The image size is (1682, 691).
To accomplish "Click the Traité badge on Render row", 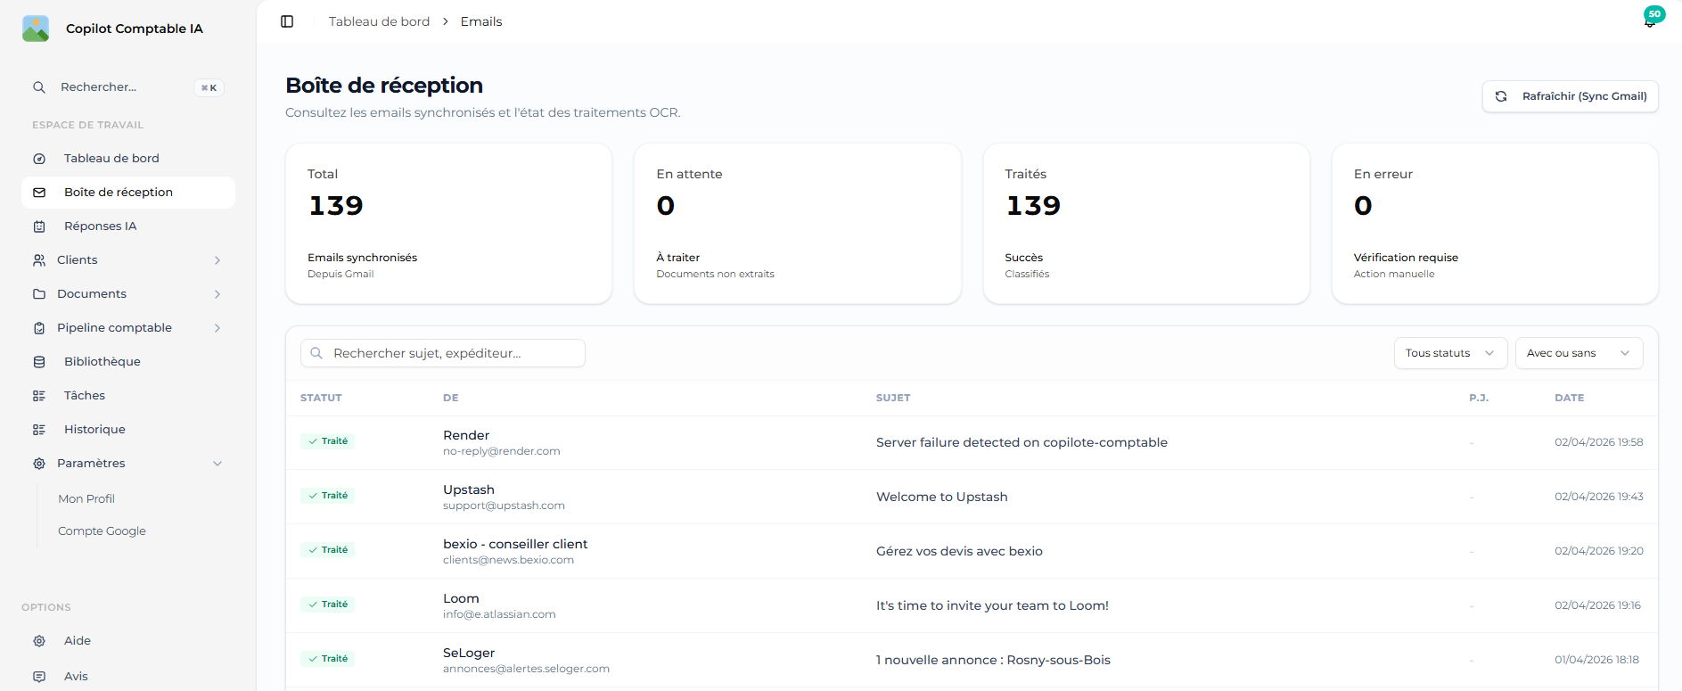I will 328,441.
